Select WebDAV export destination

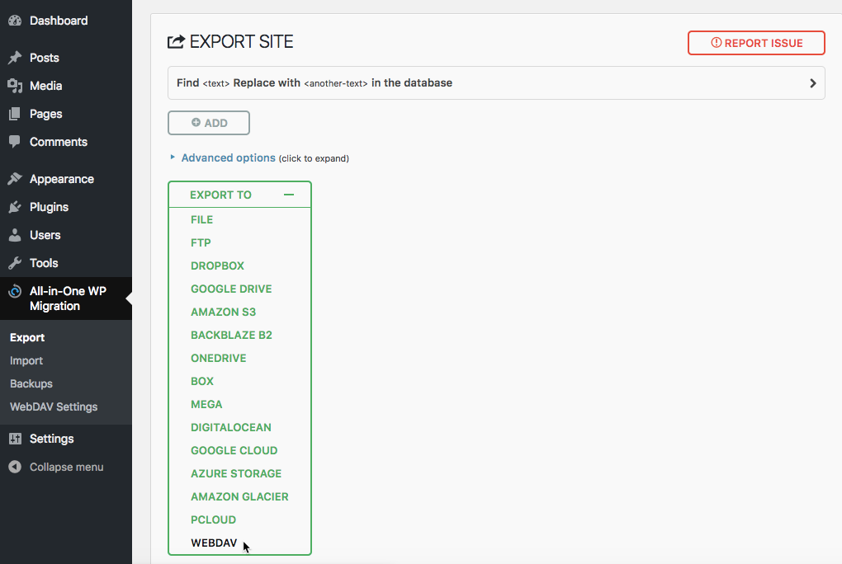(x=214, y=543)
